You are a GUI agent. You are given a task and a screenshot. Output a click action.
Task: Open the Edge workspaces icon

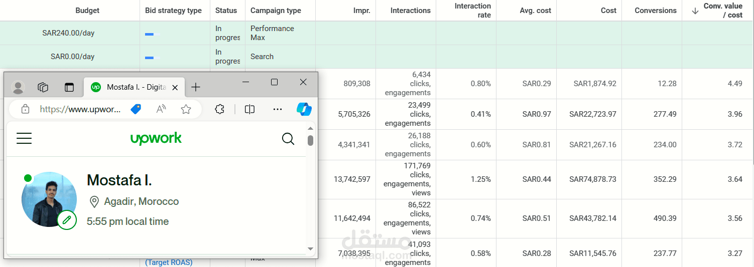pos(43,87)
